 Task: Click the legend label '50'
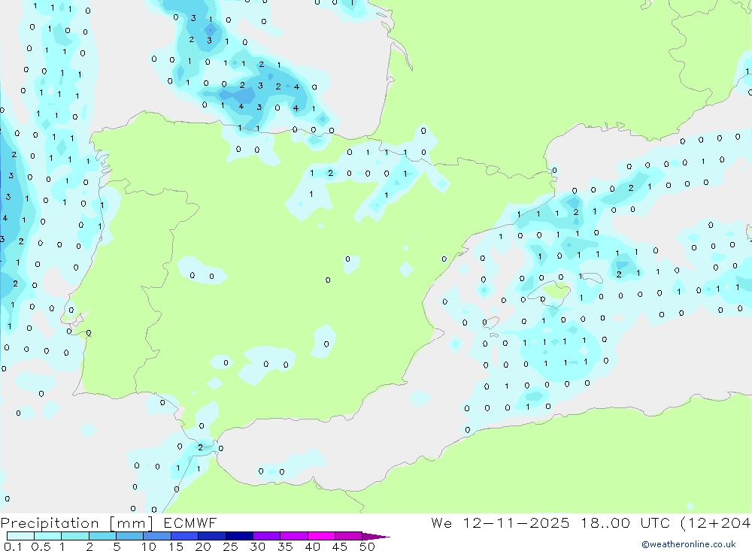click(367, 546)
